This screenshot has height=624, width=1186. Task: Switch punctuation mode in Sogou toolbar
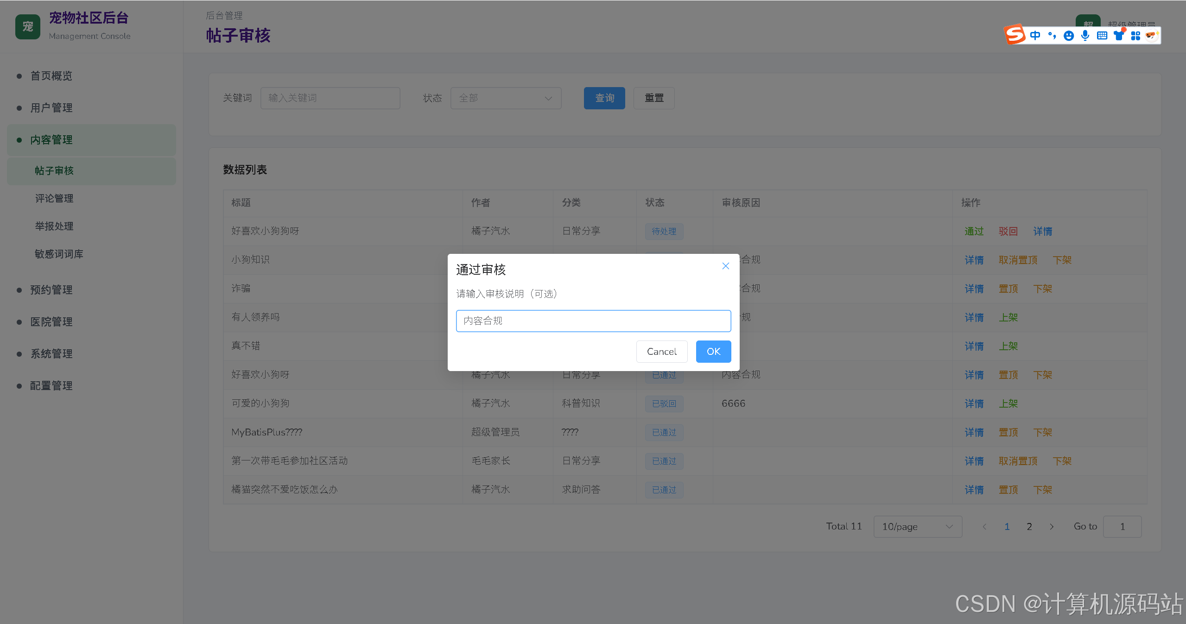point(1052,35)
